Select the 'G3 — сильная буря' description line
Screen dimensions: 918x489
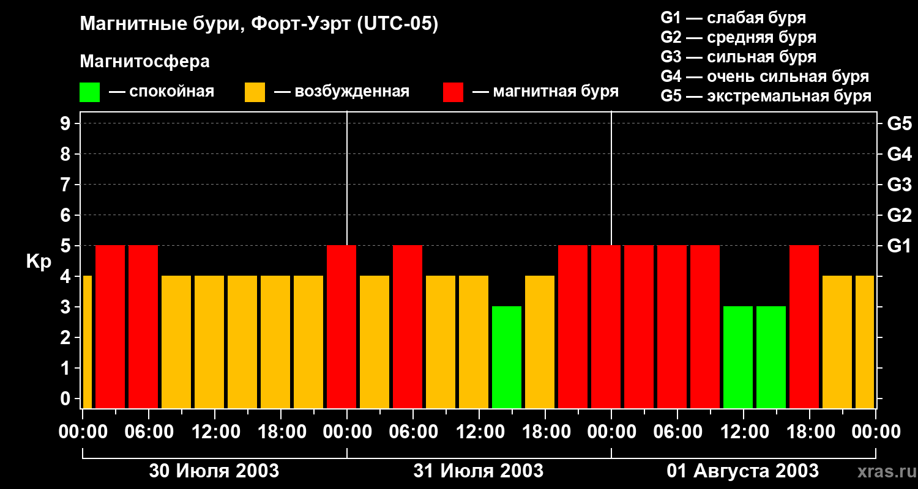(739, 57)
